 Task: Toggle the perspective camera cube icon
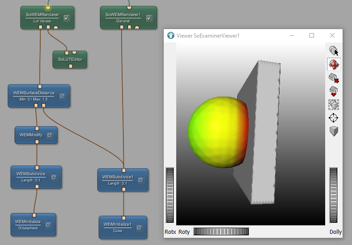pyautogui.click(x=334, y=131)
